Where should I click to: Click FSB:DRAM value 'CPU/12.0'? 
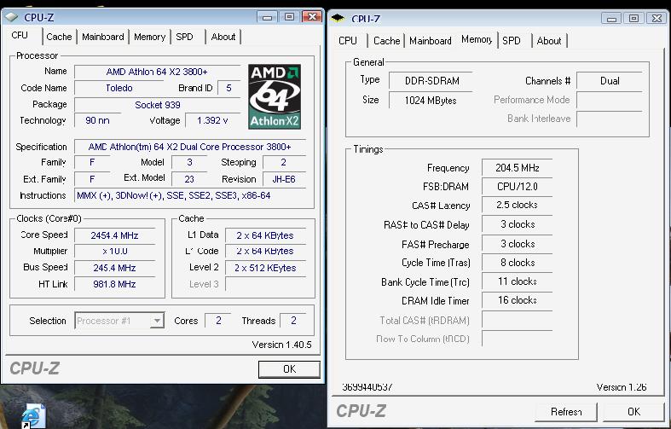517,187
